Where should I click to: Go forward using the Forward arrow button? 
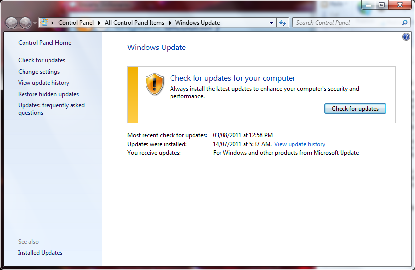pos(25,23)
